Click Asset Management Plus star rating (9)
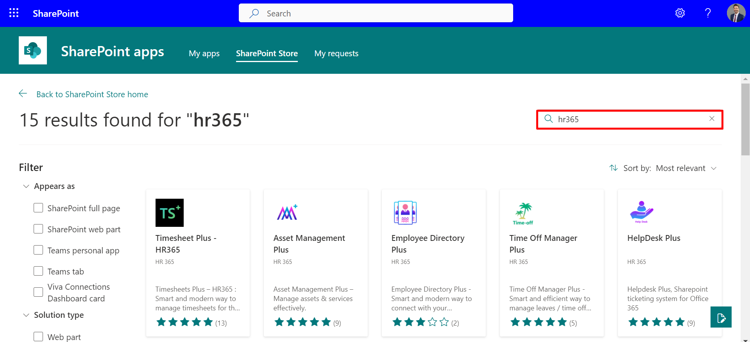The image size is (750, 342). point(307,322)
